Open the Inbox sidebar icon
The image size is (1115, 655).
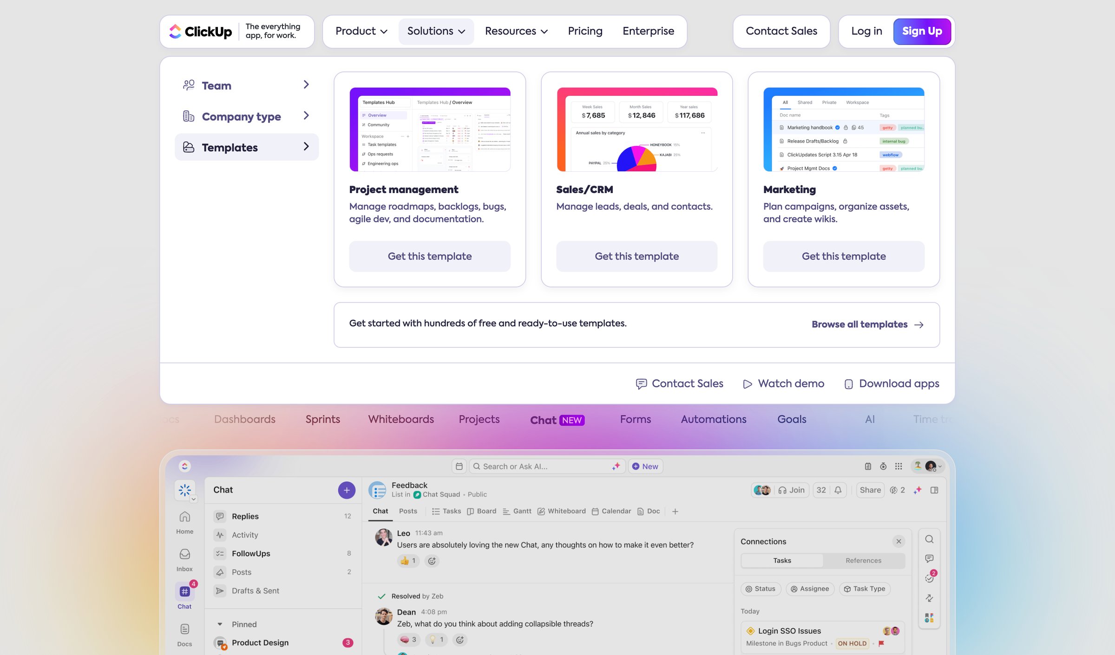click(184, 560)
